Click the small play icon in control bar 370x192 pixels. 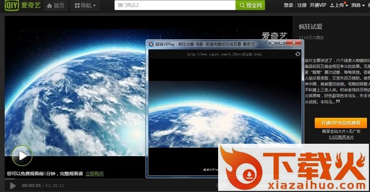[x=13, y=186]
